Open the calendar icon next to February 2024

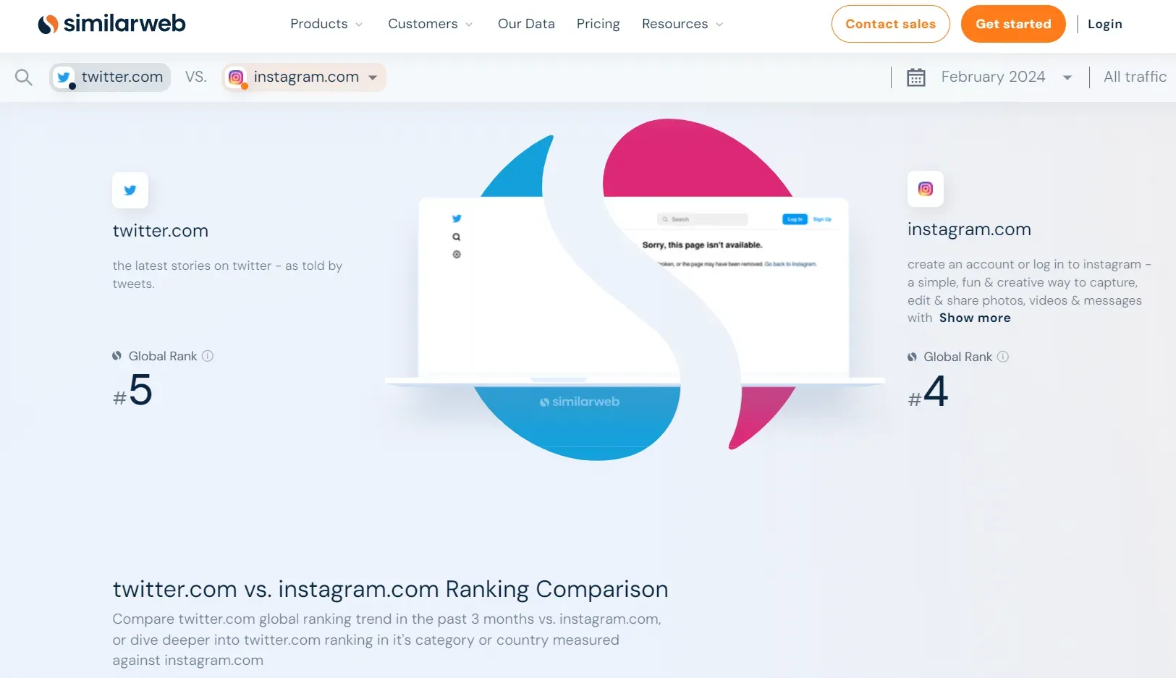point(916,77)
